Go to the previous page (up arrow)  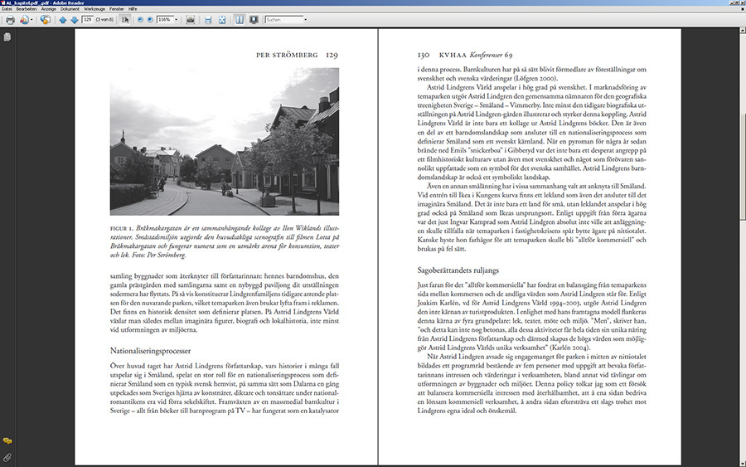pos(62,20)
